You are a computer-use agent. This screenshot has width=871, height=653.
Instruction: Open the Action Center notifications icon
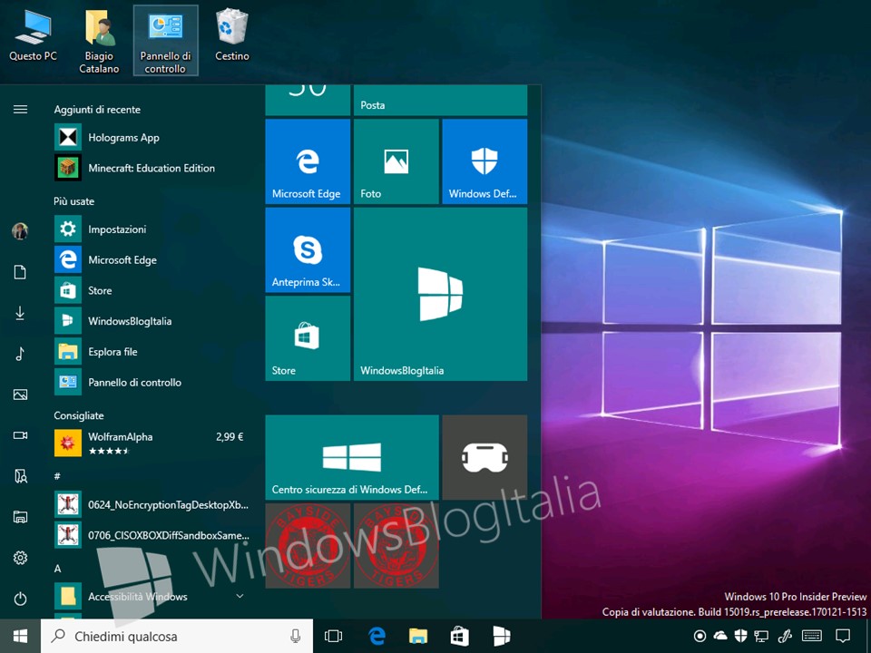point(843,637)
